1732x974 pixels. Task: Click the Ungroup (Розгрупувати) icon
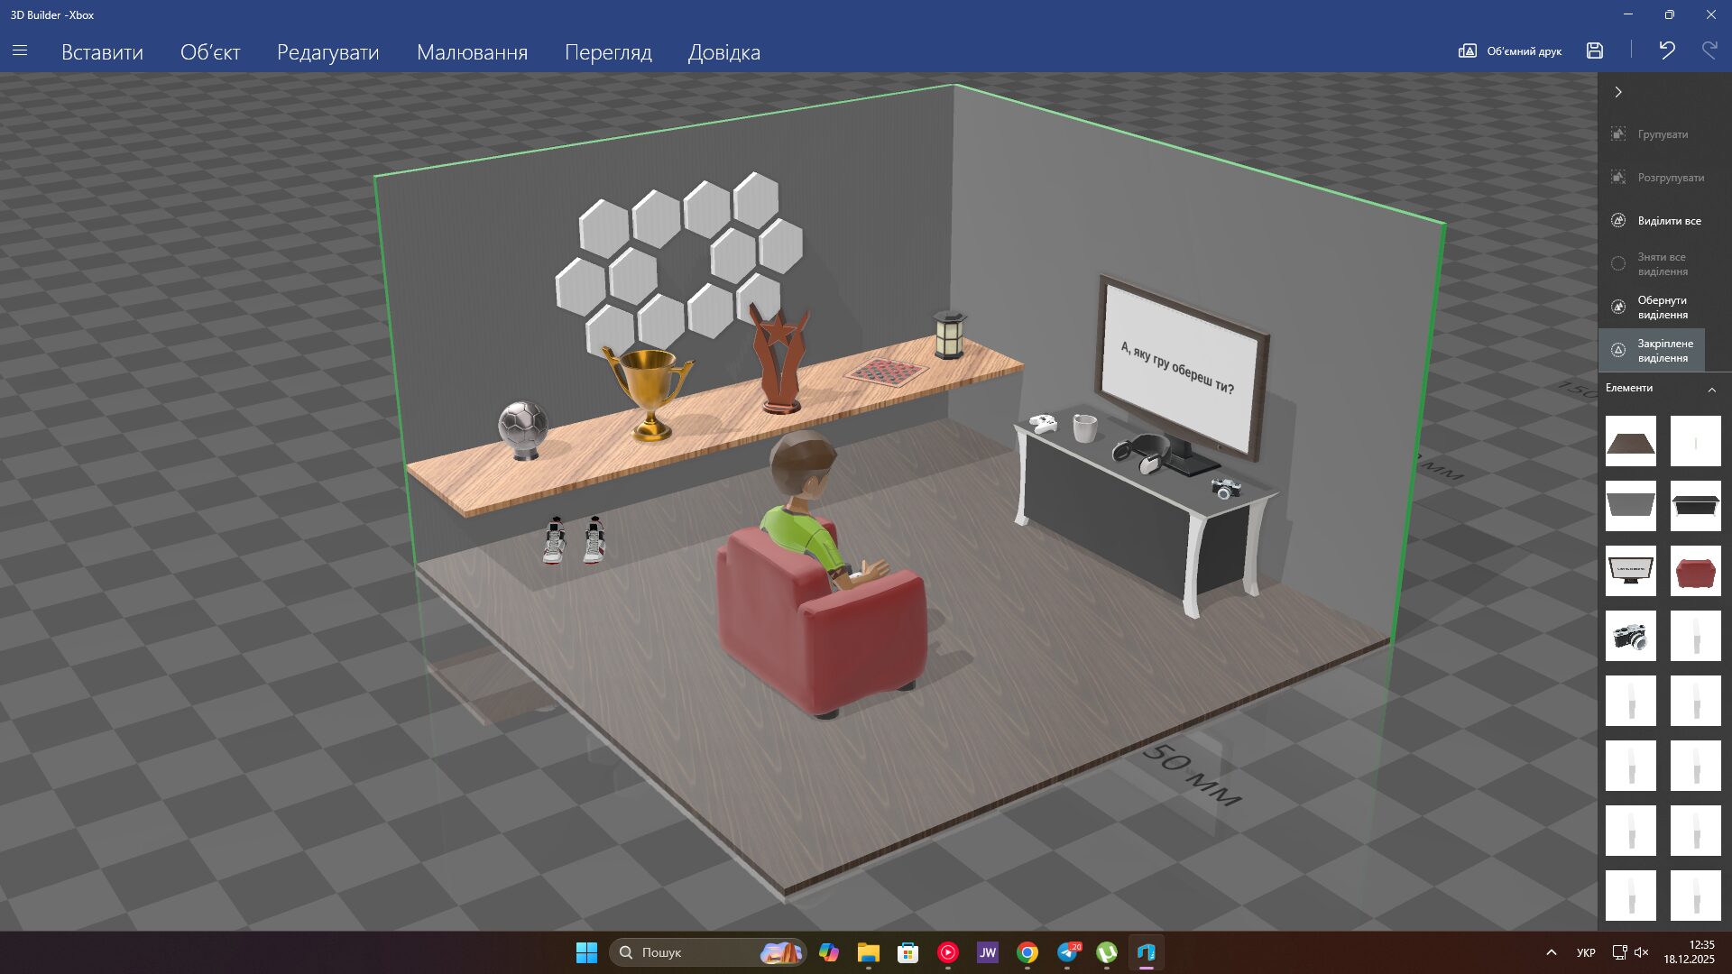point(1618,178)
